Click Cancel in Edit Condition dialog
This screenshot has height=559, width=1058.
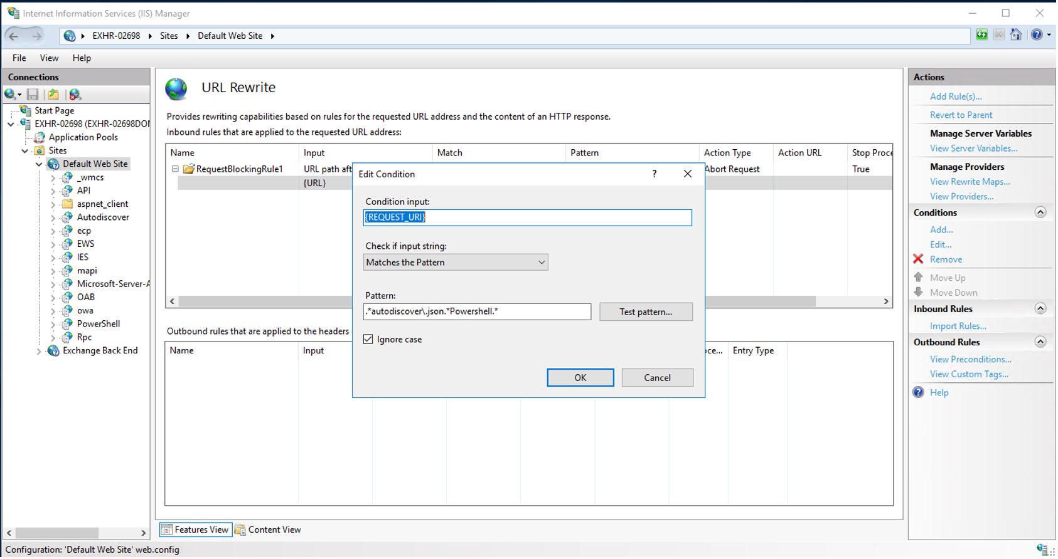[658, 378]
